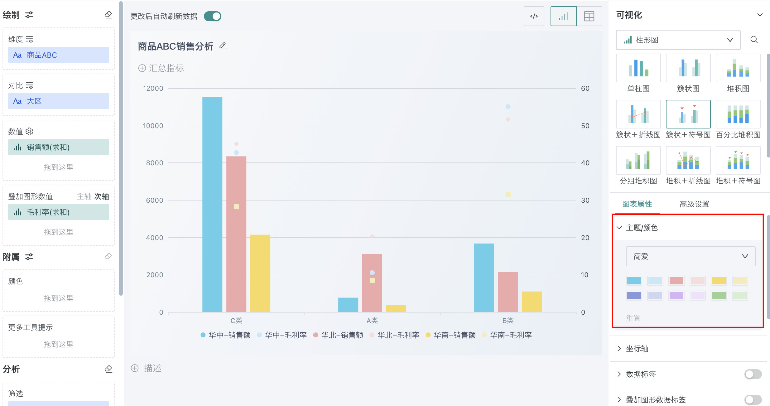Click the chart title edit pencil icon

(x=223, y=46)
